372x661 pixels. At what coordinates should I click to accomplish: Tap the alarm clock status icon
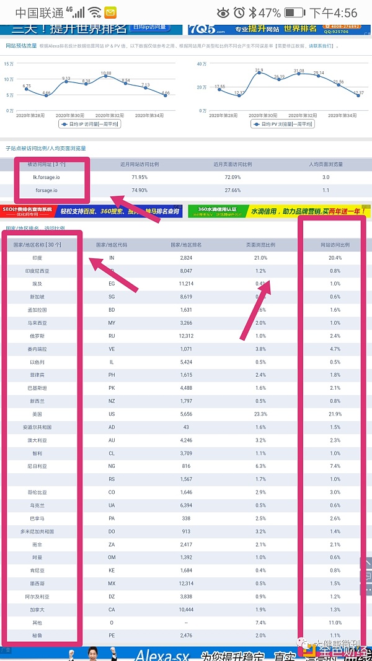tap(239, 12)
